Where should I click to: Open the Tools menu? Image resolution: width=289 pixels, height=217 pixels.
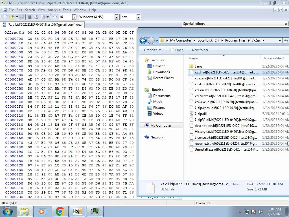(67, 10)
